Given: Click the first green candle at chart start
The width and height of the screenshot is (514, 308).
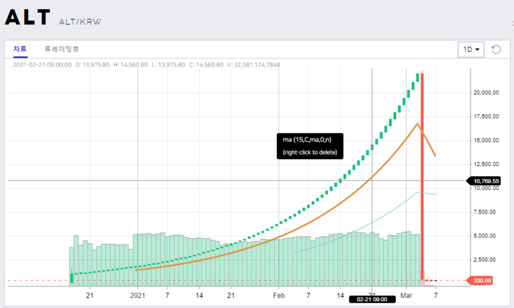Looking at the screenshot, I should click(71, 277).
